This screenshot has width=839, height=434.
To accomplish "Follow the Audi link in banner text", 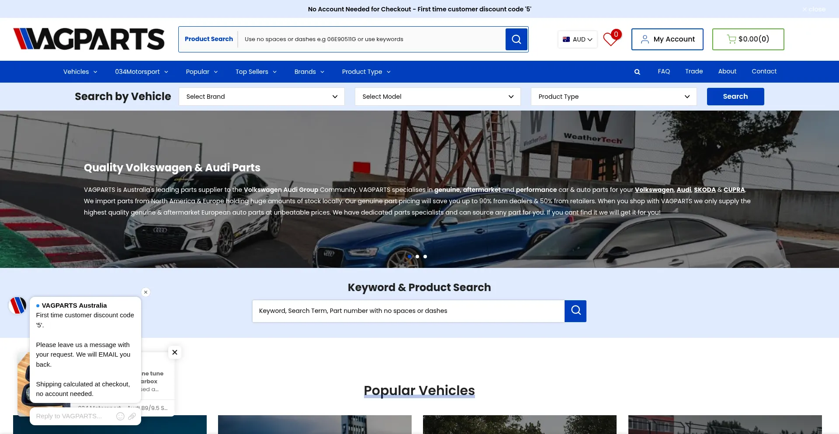I will [684, 190].
